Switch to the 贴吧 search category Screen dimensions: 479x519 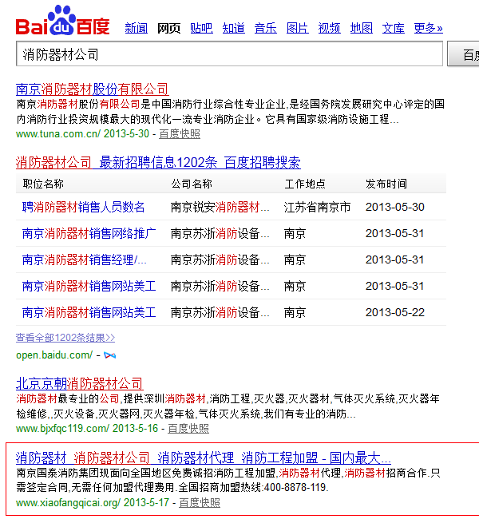tap(201, 29)
